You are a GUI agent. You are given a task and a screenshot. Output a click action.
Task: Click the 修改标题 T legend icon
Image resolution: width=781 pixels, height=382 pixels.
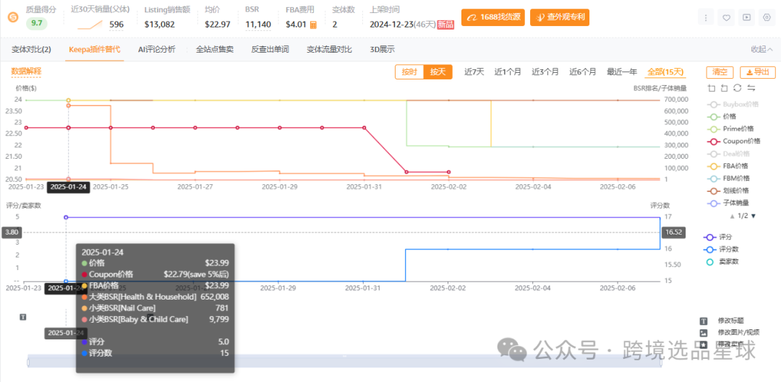[x=704, y=321]
